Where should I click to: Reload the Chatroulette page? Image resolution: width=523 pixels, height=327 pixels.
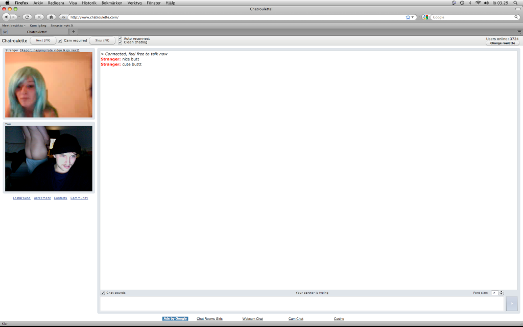point(27,17)
